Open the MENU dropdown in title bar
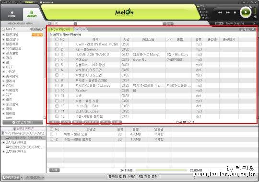This screenshot has width=259, height=182. 30,2
